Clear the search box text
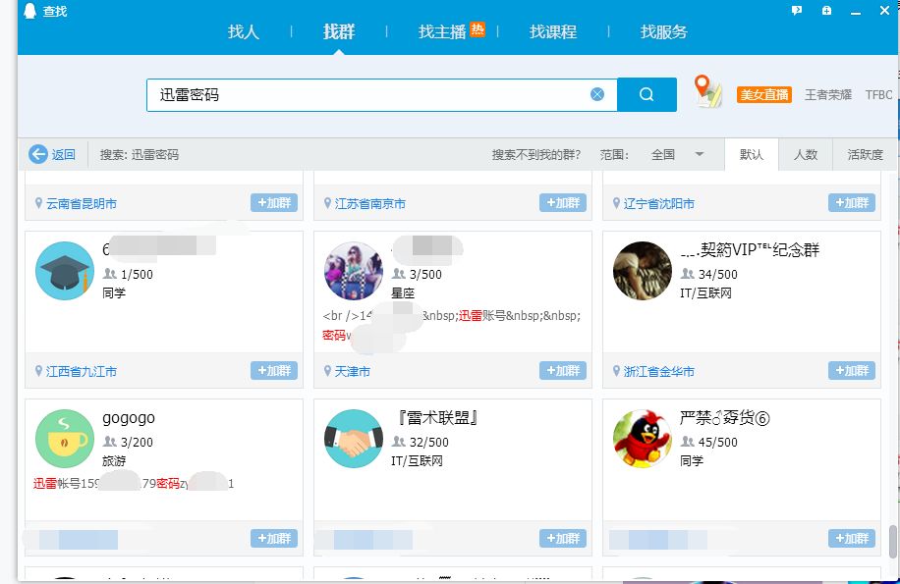The height and width of the screenshot is (584, 900). [x=597, y=94]
